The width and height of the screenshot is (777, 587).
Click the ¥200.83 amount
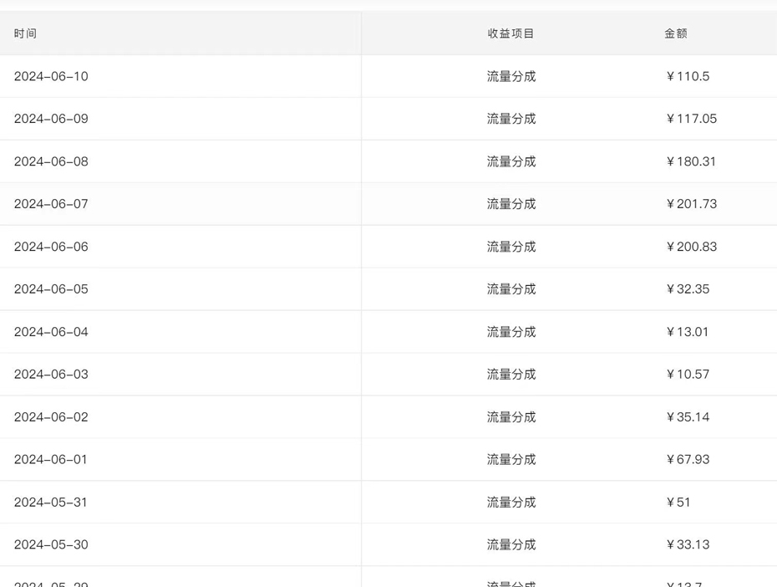click(x=691, y=247)
